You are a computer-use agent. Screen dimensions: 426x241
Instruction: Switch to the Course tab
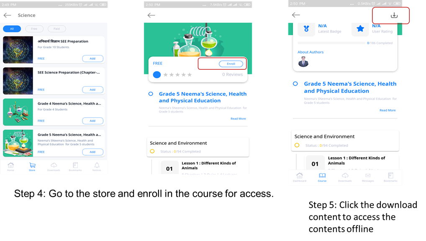(322, 177)
